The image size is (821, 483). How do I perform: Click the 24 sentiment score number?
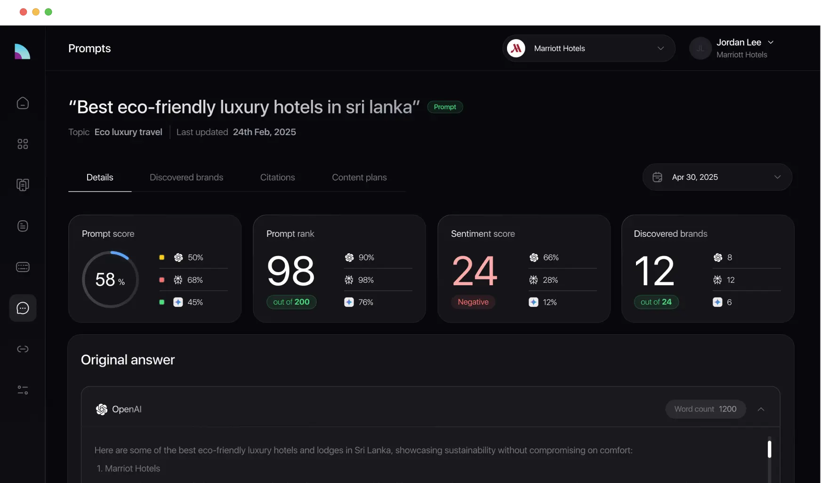pyautogui.click(x=475, y=271)
